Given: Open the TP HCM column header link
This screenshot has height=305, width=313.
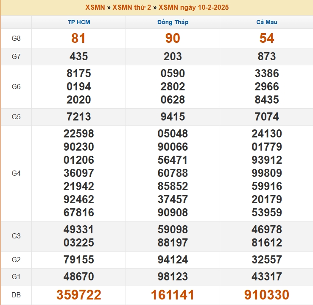Looking at the screenshot, I should coord(79,22).
